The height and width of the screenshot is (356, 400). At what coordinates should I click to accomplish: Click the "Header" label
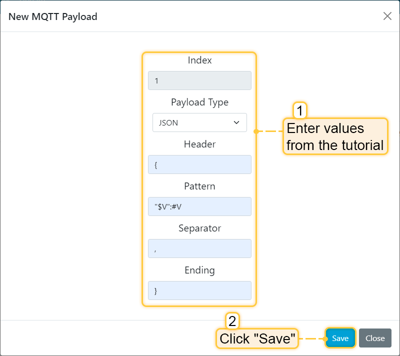[x=199, y=144]
